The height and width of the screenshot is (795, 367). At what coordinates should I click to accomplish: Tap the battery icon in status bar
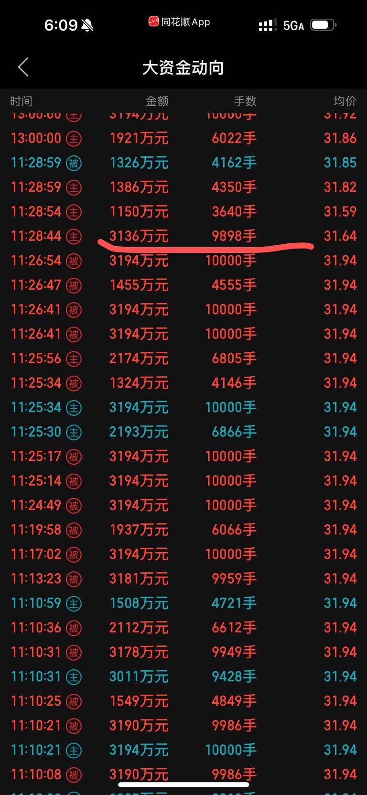(x=324, y=25)
